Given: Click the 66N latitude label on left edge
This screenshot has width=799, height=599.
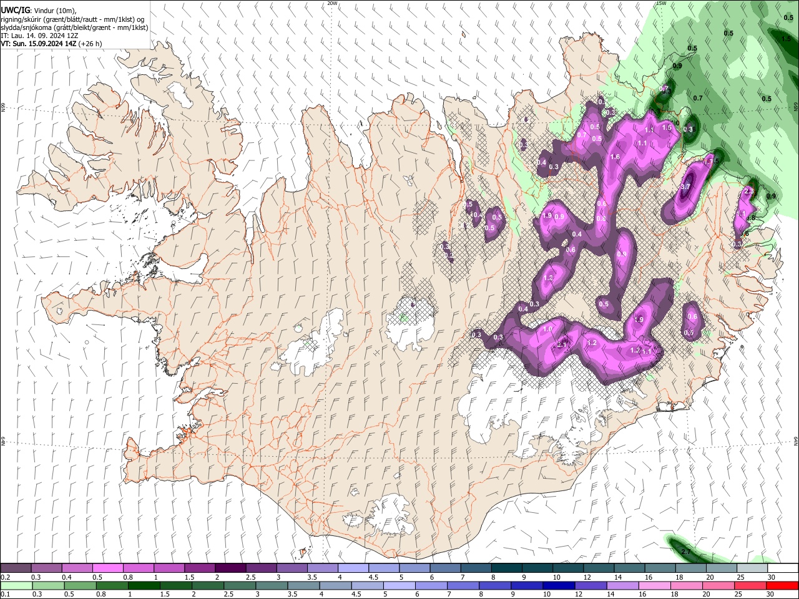Looking at the screenshot, I should tap(3, 108).
